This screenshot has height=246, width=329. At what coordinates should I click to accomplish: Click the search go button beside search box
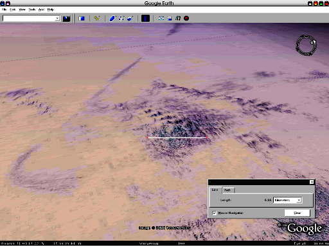click(66, 19)
